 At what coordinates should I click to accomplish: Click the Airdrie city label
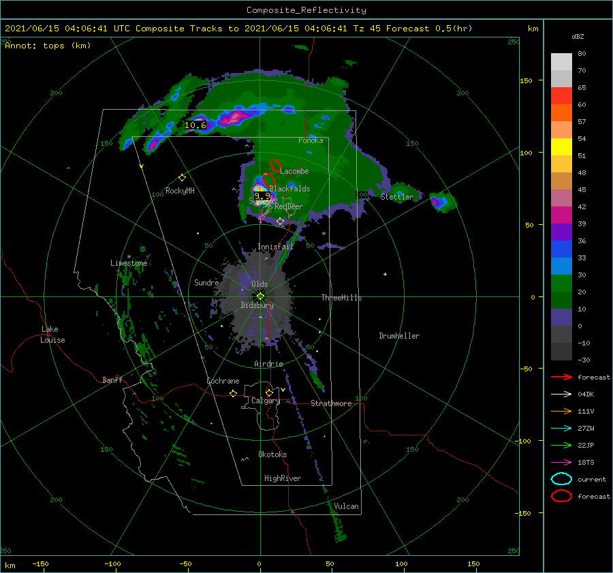[268, 364]
